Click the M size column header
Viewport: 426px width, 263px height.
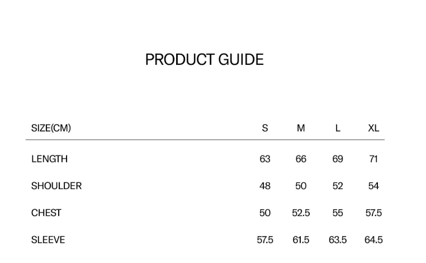[301, 128]
